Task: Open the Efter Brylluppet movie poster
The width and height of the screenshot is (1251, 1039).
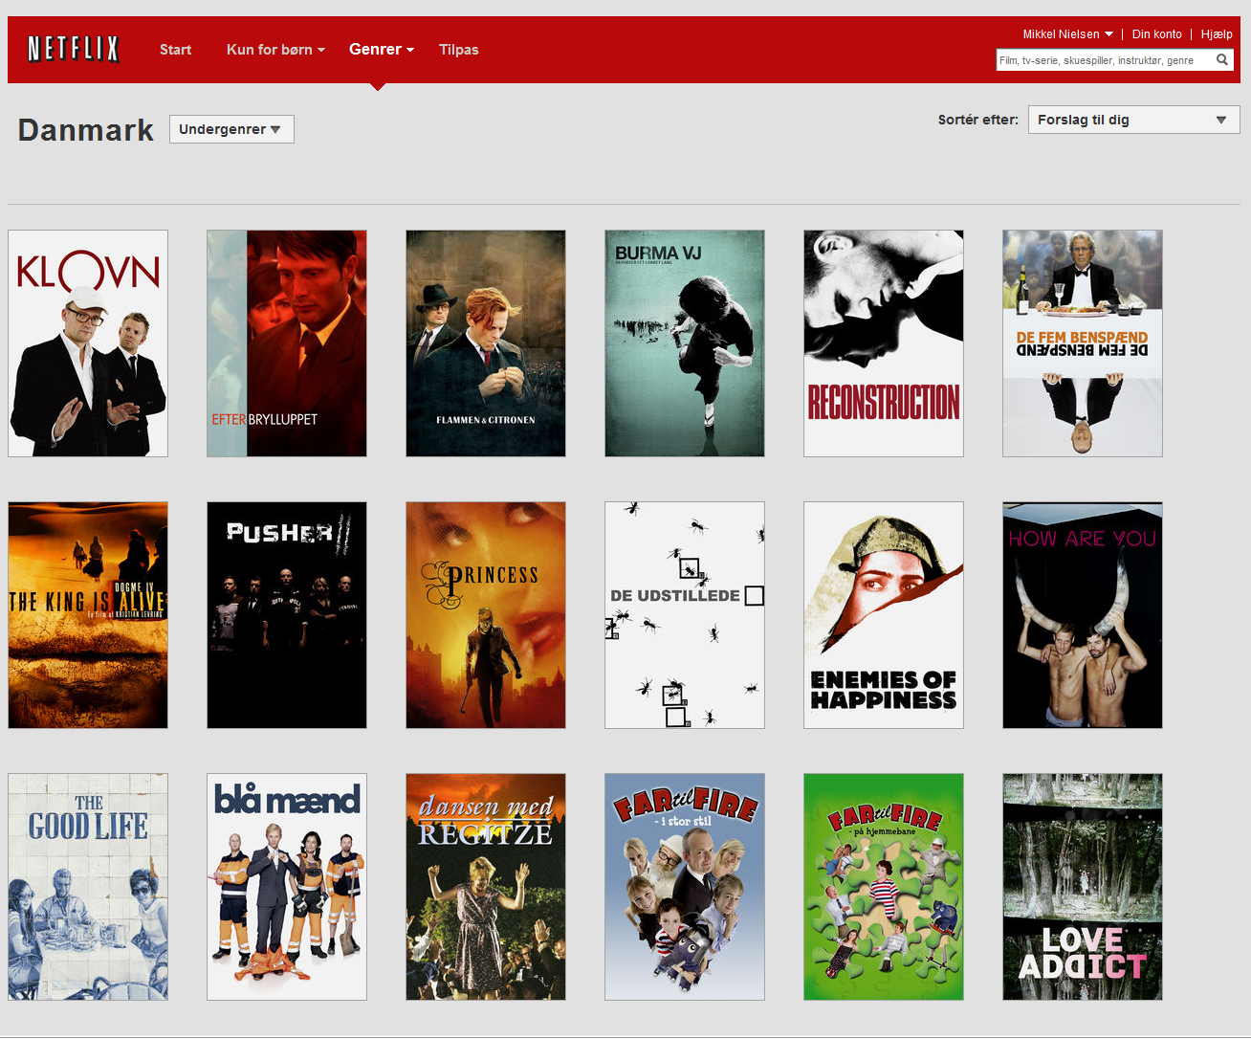Action: (287, 343)
